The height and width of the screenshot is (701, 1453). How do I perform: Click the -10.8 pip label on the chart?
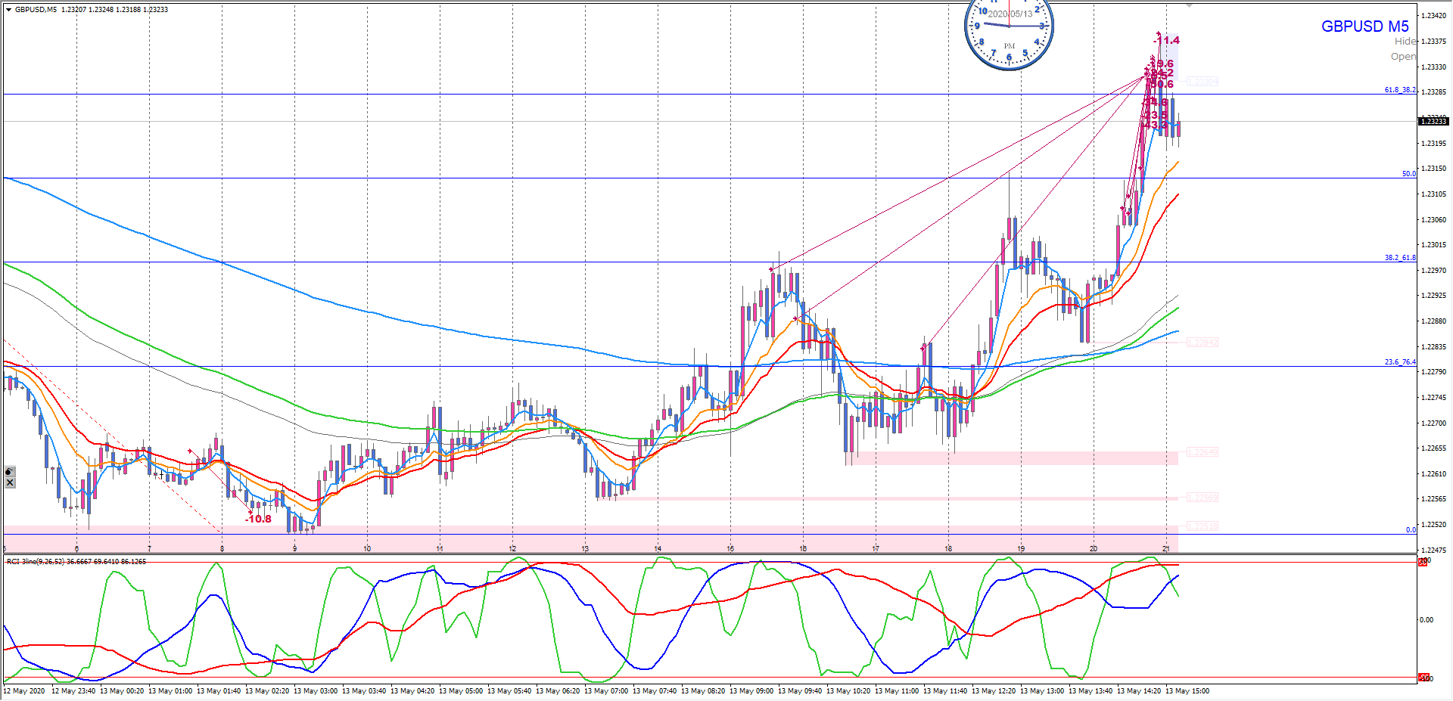point(258,519)
